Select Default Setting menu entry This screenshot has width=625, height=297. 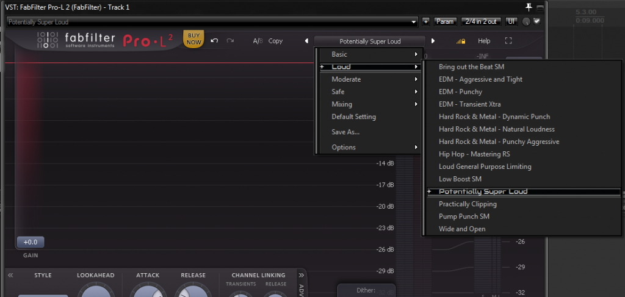[369, 116]
